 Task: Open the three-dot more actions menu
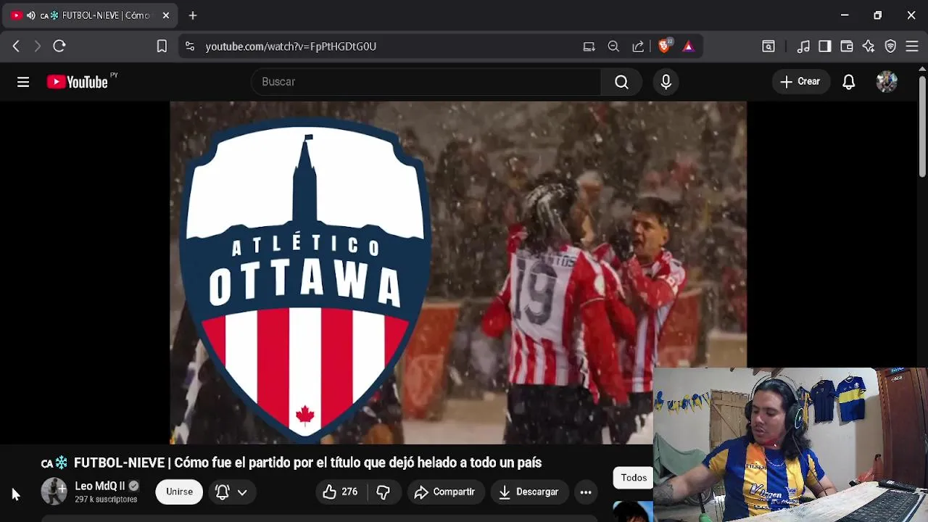tap(586, 492)
